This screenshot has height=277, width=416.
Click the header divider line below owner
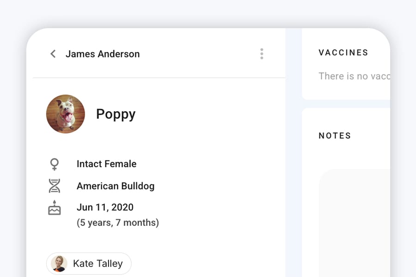(159, 78)
